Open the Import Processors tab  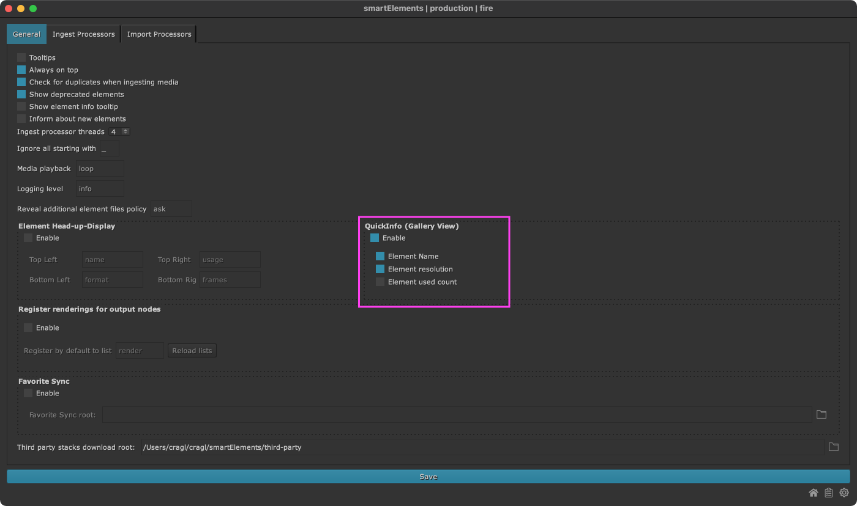[x=159, y=34]
